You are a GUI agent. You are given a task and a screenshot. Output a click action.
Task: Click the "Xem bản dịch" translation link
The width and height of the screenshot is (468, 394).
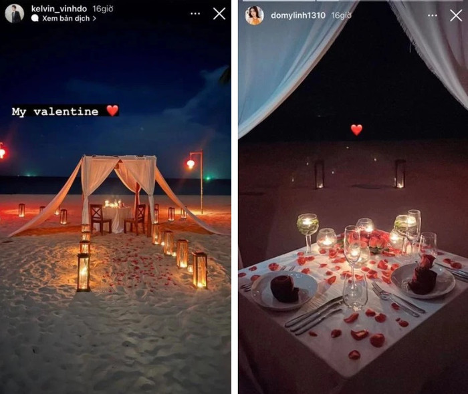pyautogui.click(x=66, y=19)
